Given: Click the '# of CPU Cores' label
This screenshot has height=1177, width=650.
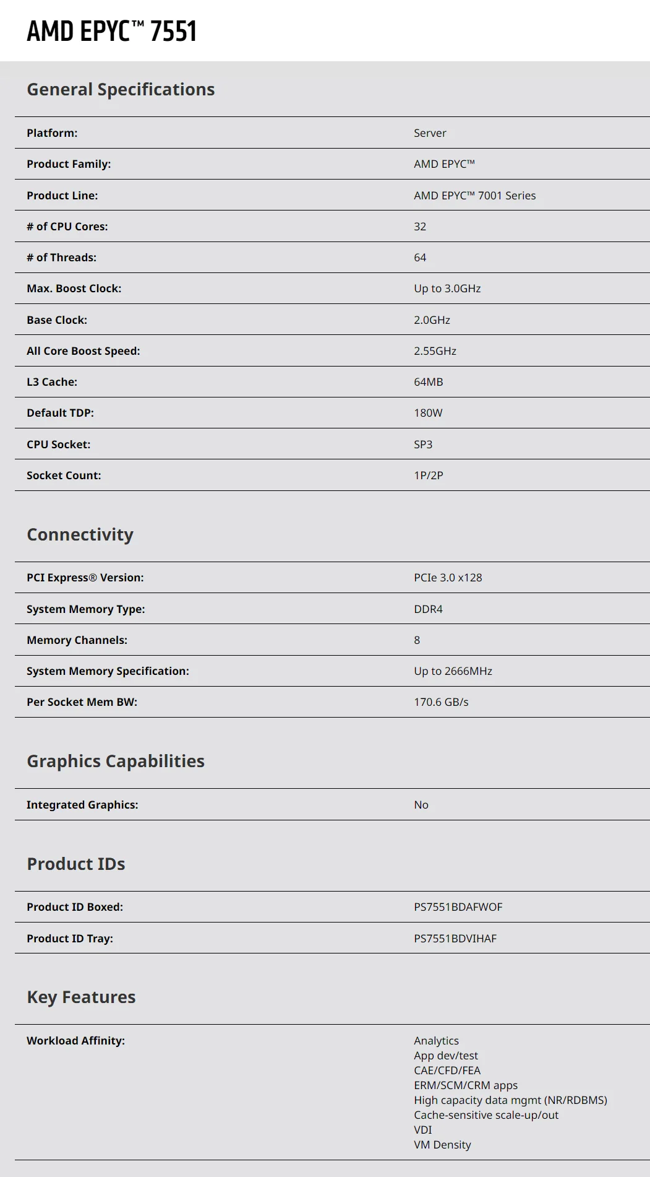Looking at the screenshot, I should [67, 227].
